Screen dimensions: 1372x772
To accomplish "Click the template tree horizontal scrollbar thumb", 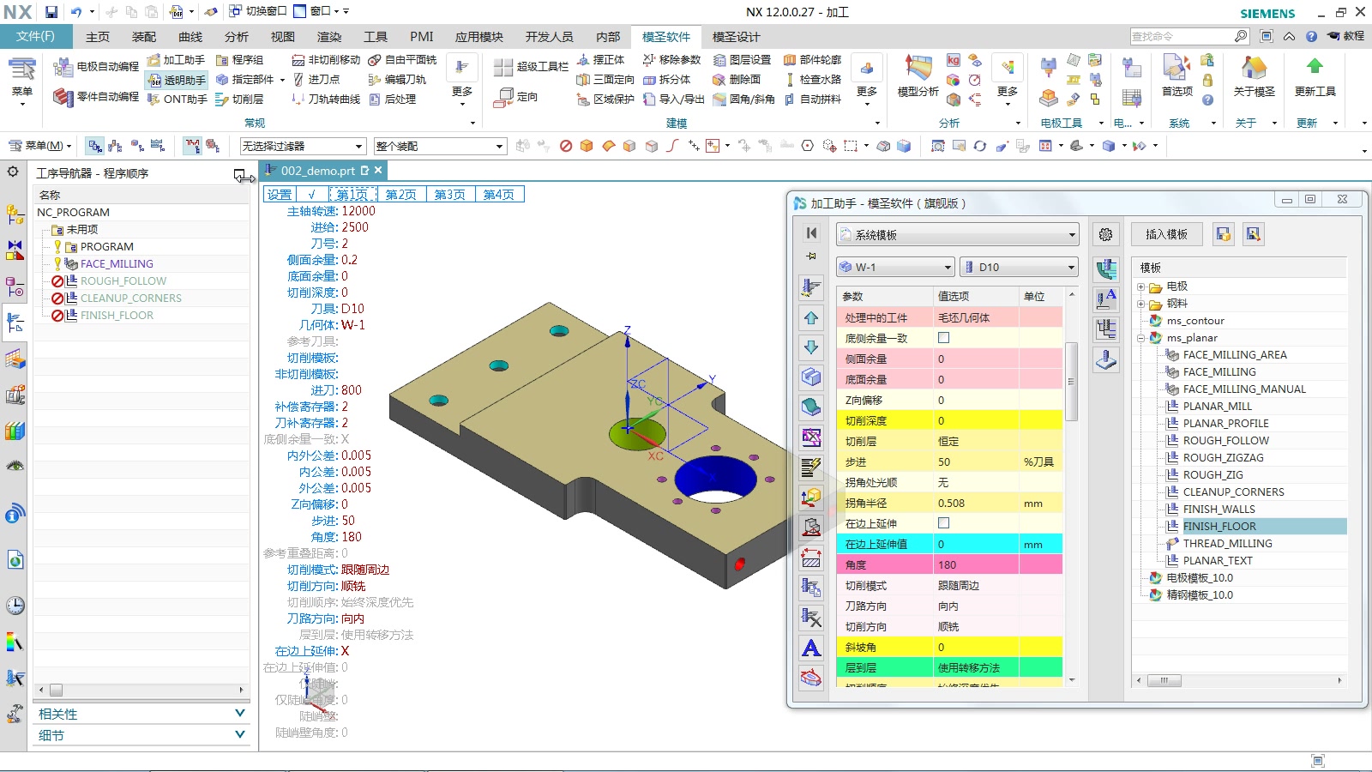I will tap(1164, 680).
